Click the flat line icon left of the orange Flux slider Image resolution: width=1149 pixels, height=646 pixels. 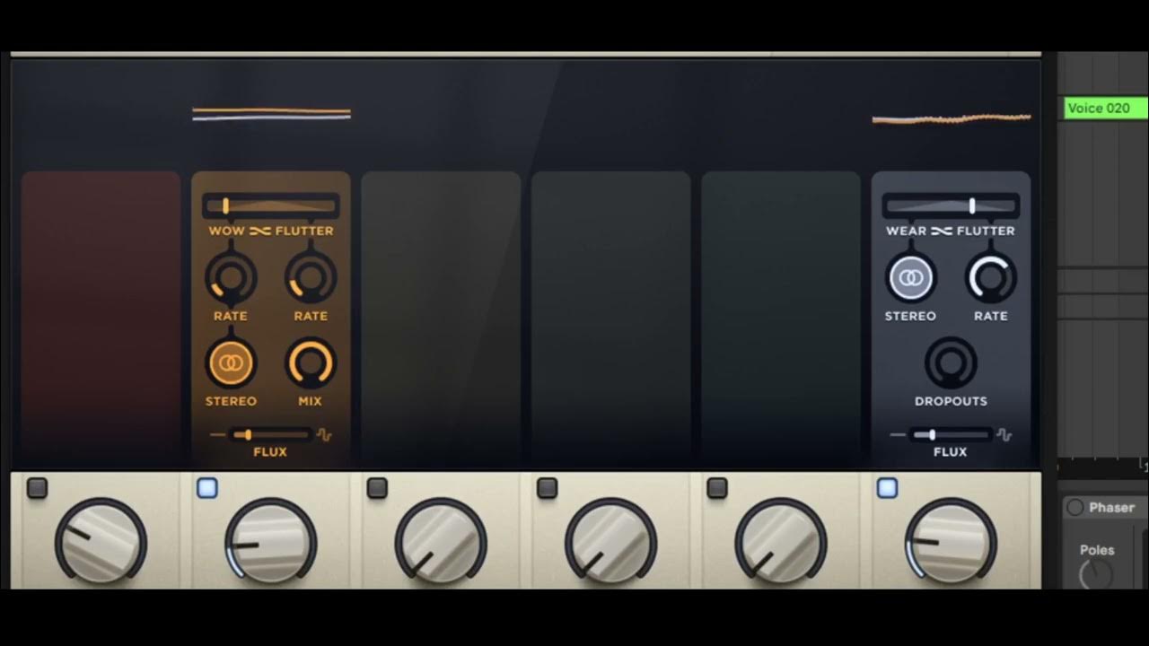[218, 434]
